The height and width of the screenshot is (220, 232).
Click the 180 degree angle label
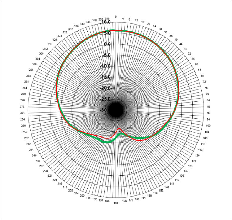116,203
